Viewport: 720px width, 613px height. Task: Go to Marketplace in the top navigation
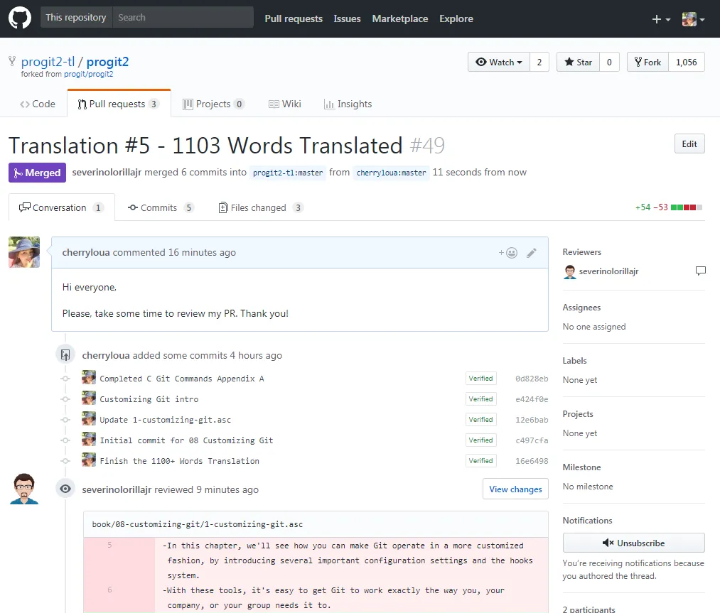(x=400, y=18)
